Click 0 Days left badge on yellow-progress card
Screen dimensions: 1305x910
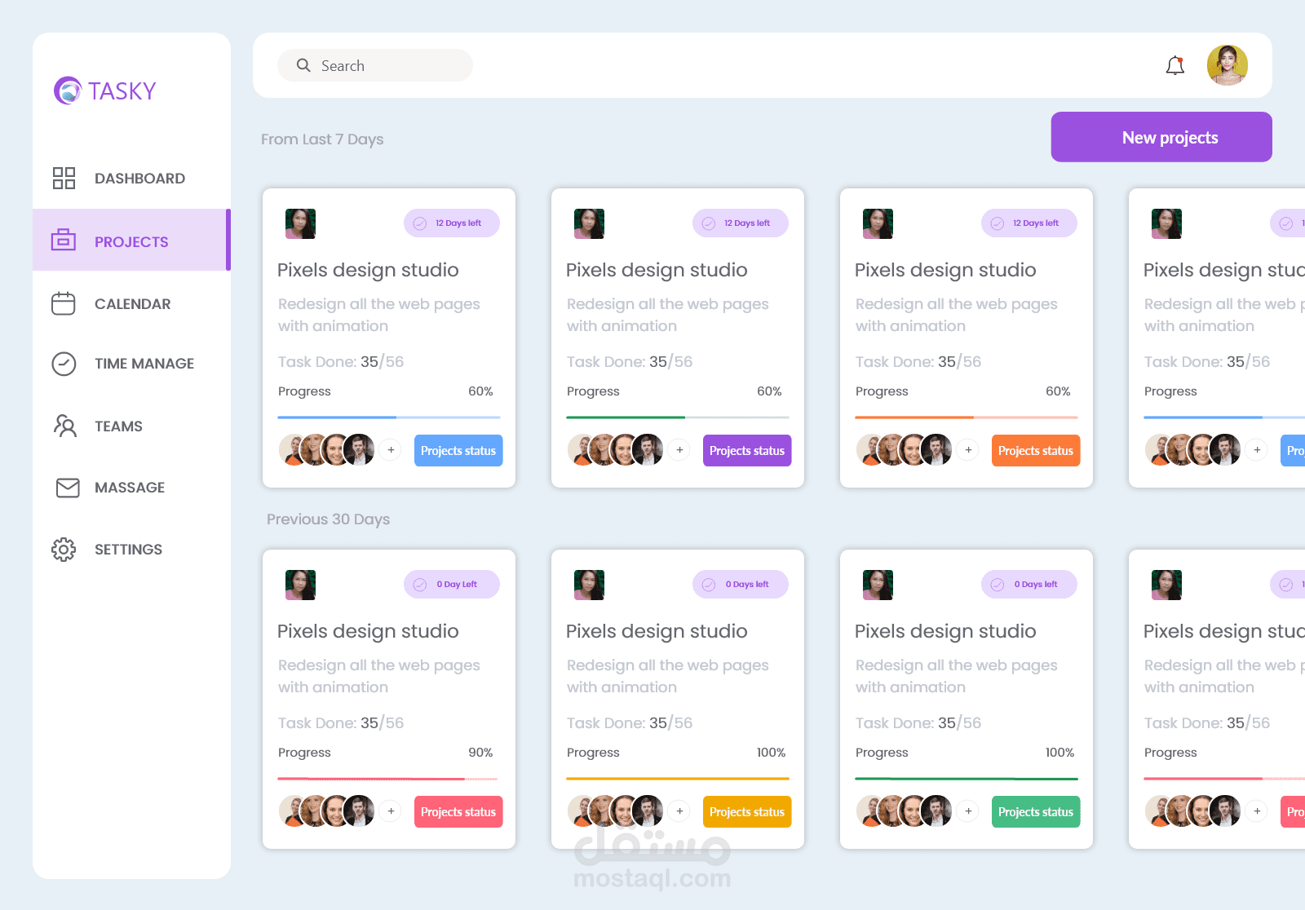(741, 585)
